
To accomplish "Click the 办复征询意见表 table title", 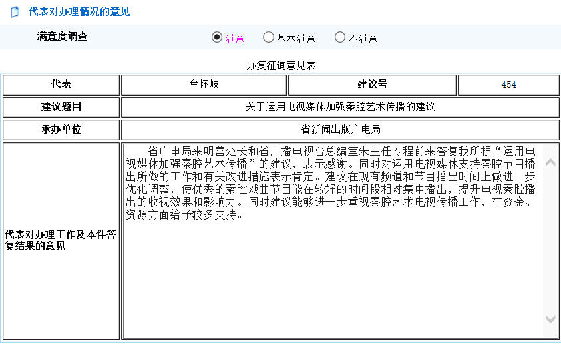I will (281, 65).
